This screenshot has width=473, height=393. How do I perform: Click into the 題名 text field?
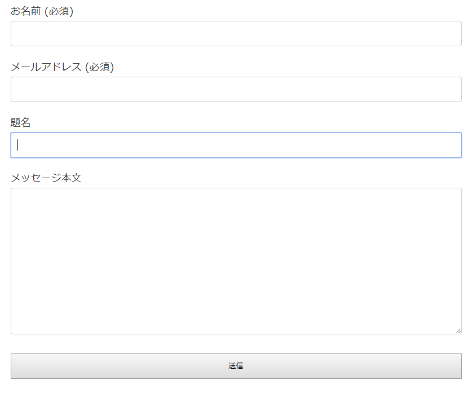236,145
